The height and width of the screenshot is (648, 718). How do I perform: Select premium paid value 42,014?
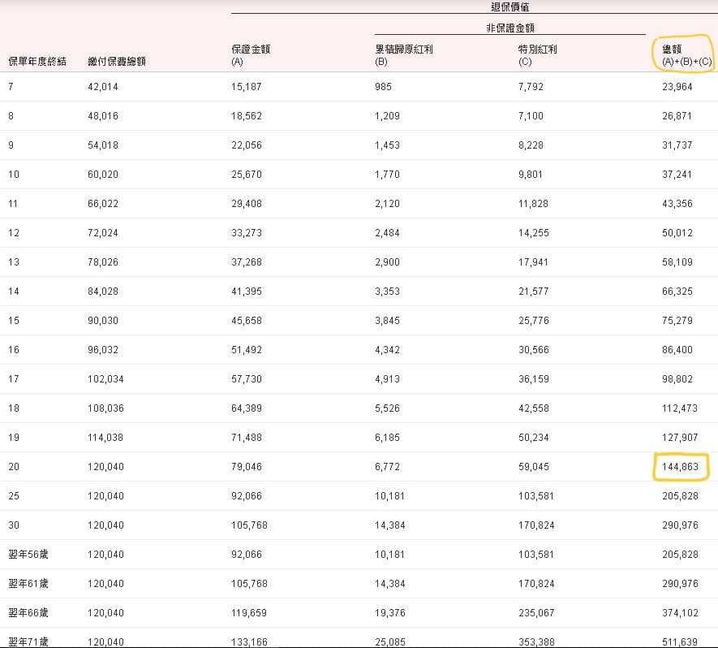103,87
